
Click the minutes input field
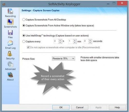[71, 41]
